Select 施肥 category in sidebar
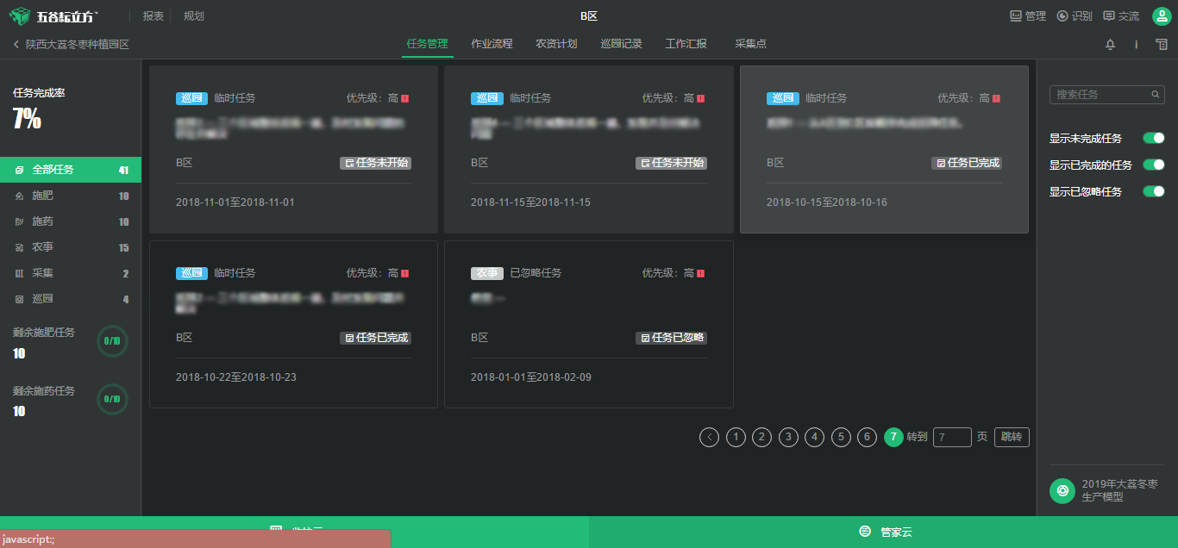The image size is (1178, 548). (42, 196)
